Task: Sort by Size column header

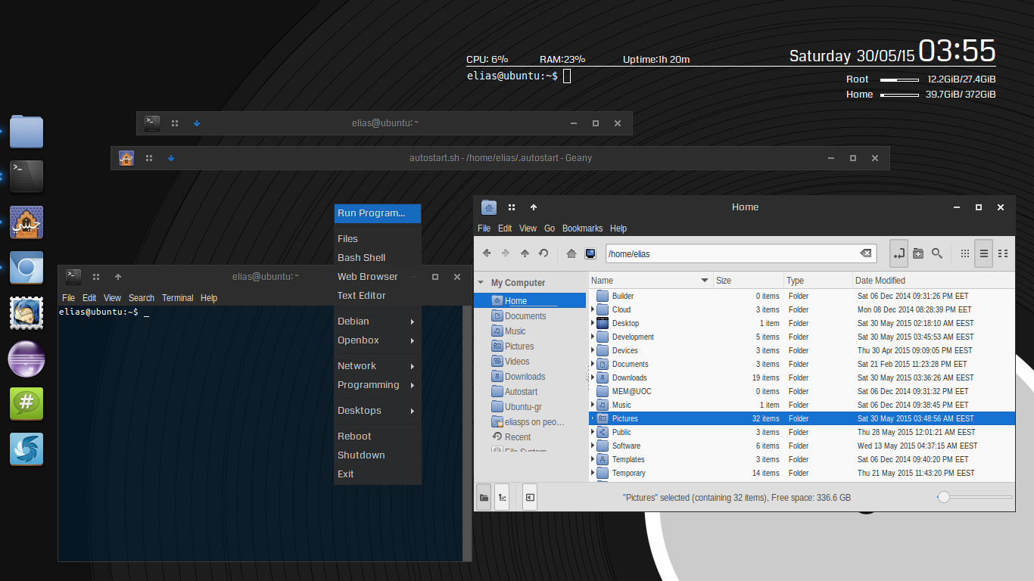Action: click(748, 281)
